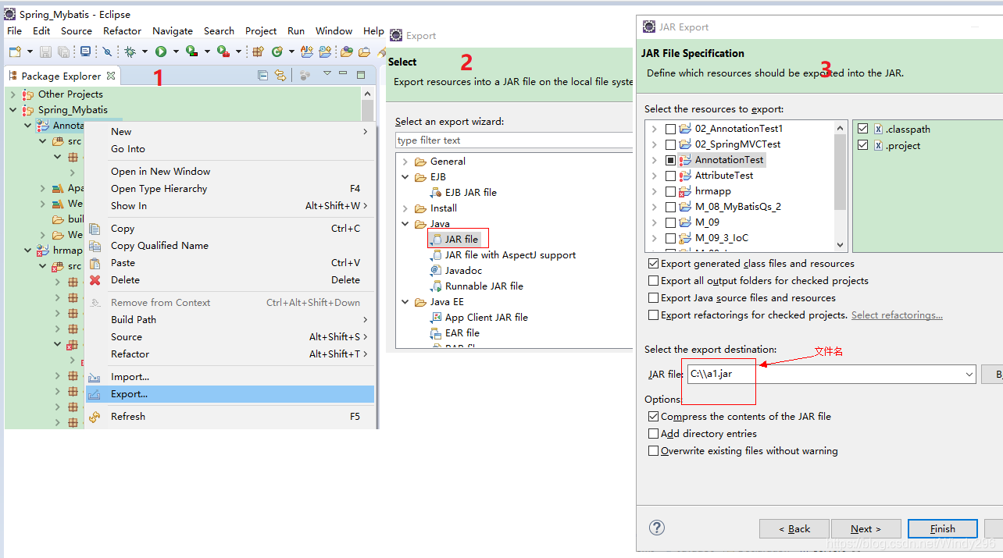Viewport: 1003px width, 558px height.
Task: Click the Help question mark icon
Action: [x=657, y=528]
